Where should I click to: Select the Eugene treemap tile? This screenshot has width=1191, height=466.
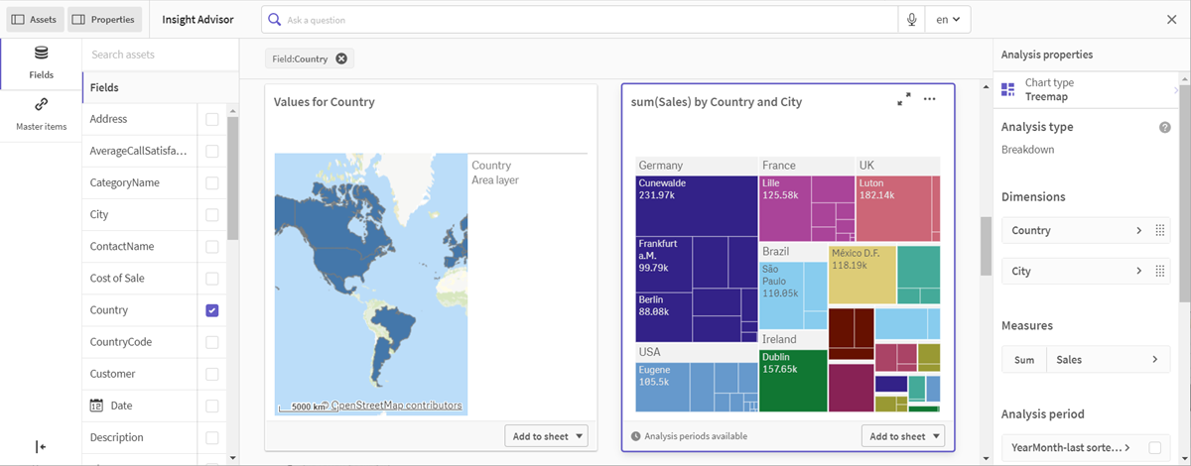662,387
